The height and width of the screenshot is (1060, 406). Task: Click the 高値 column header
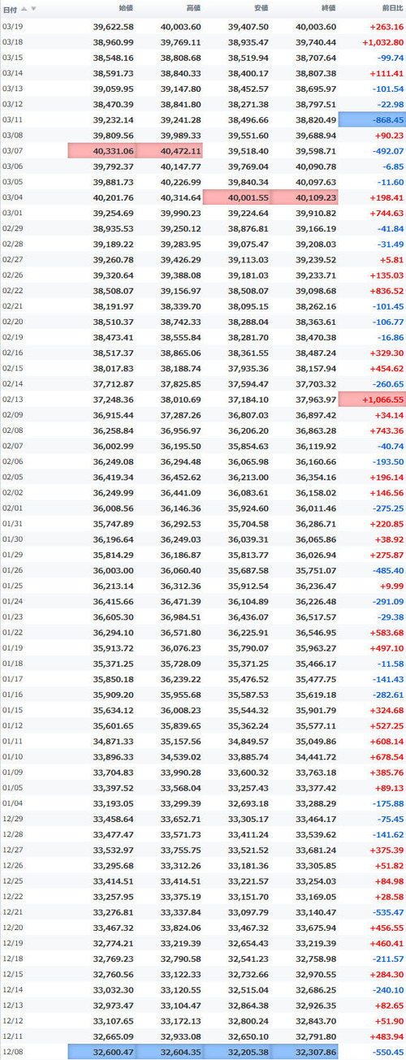click(192, 8)
